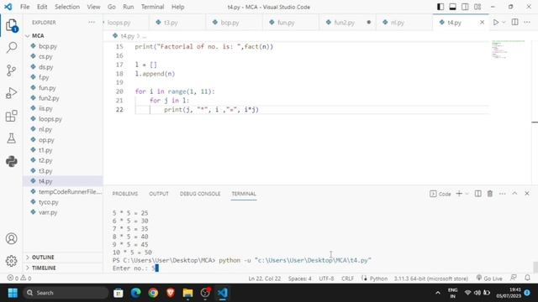Select Python language mode
The width and height of the screenshot is (538, 302).
(x=378, y=279)
